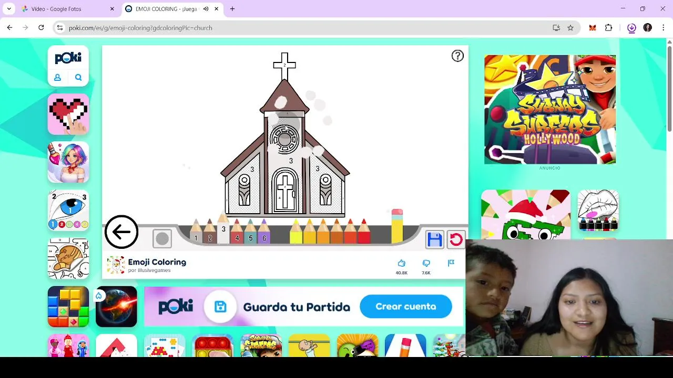Go back in browser history
The height and width of the screenshot is (378, 673).
[9, 28]
